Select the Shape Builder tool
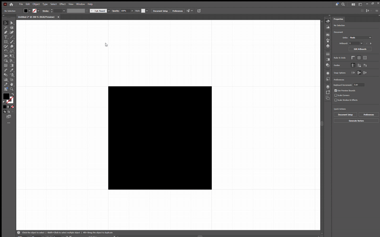Screen dimensions: 380x237 tap(6, 61)
